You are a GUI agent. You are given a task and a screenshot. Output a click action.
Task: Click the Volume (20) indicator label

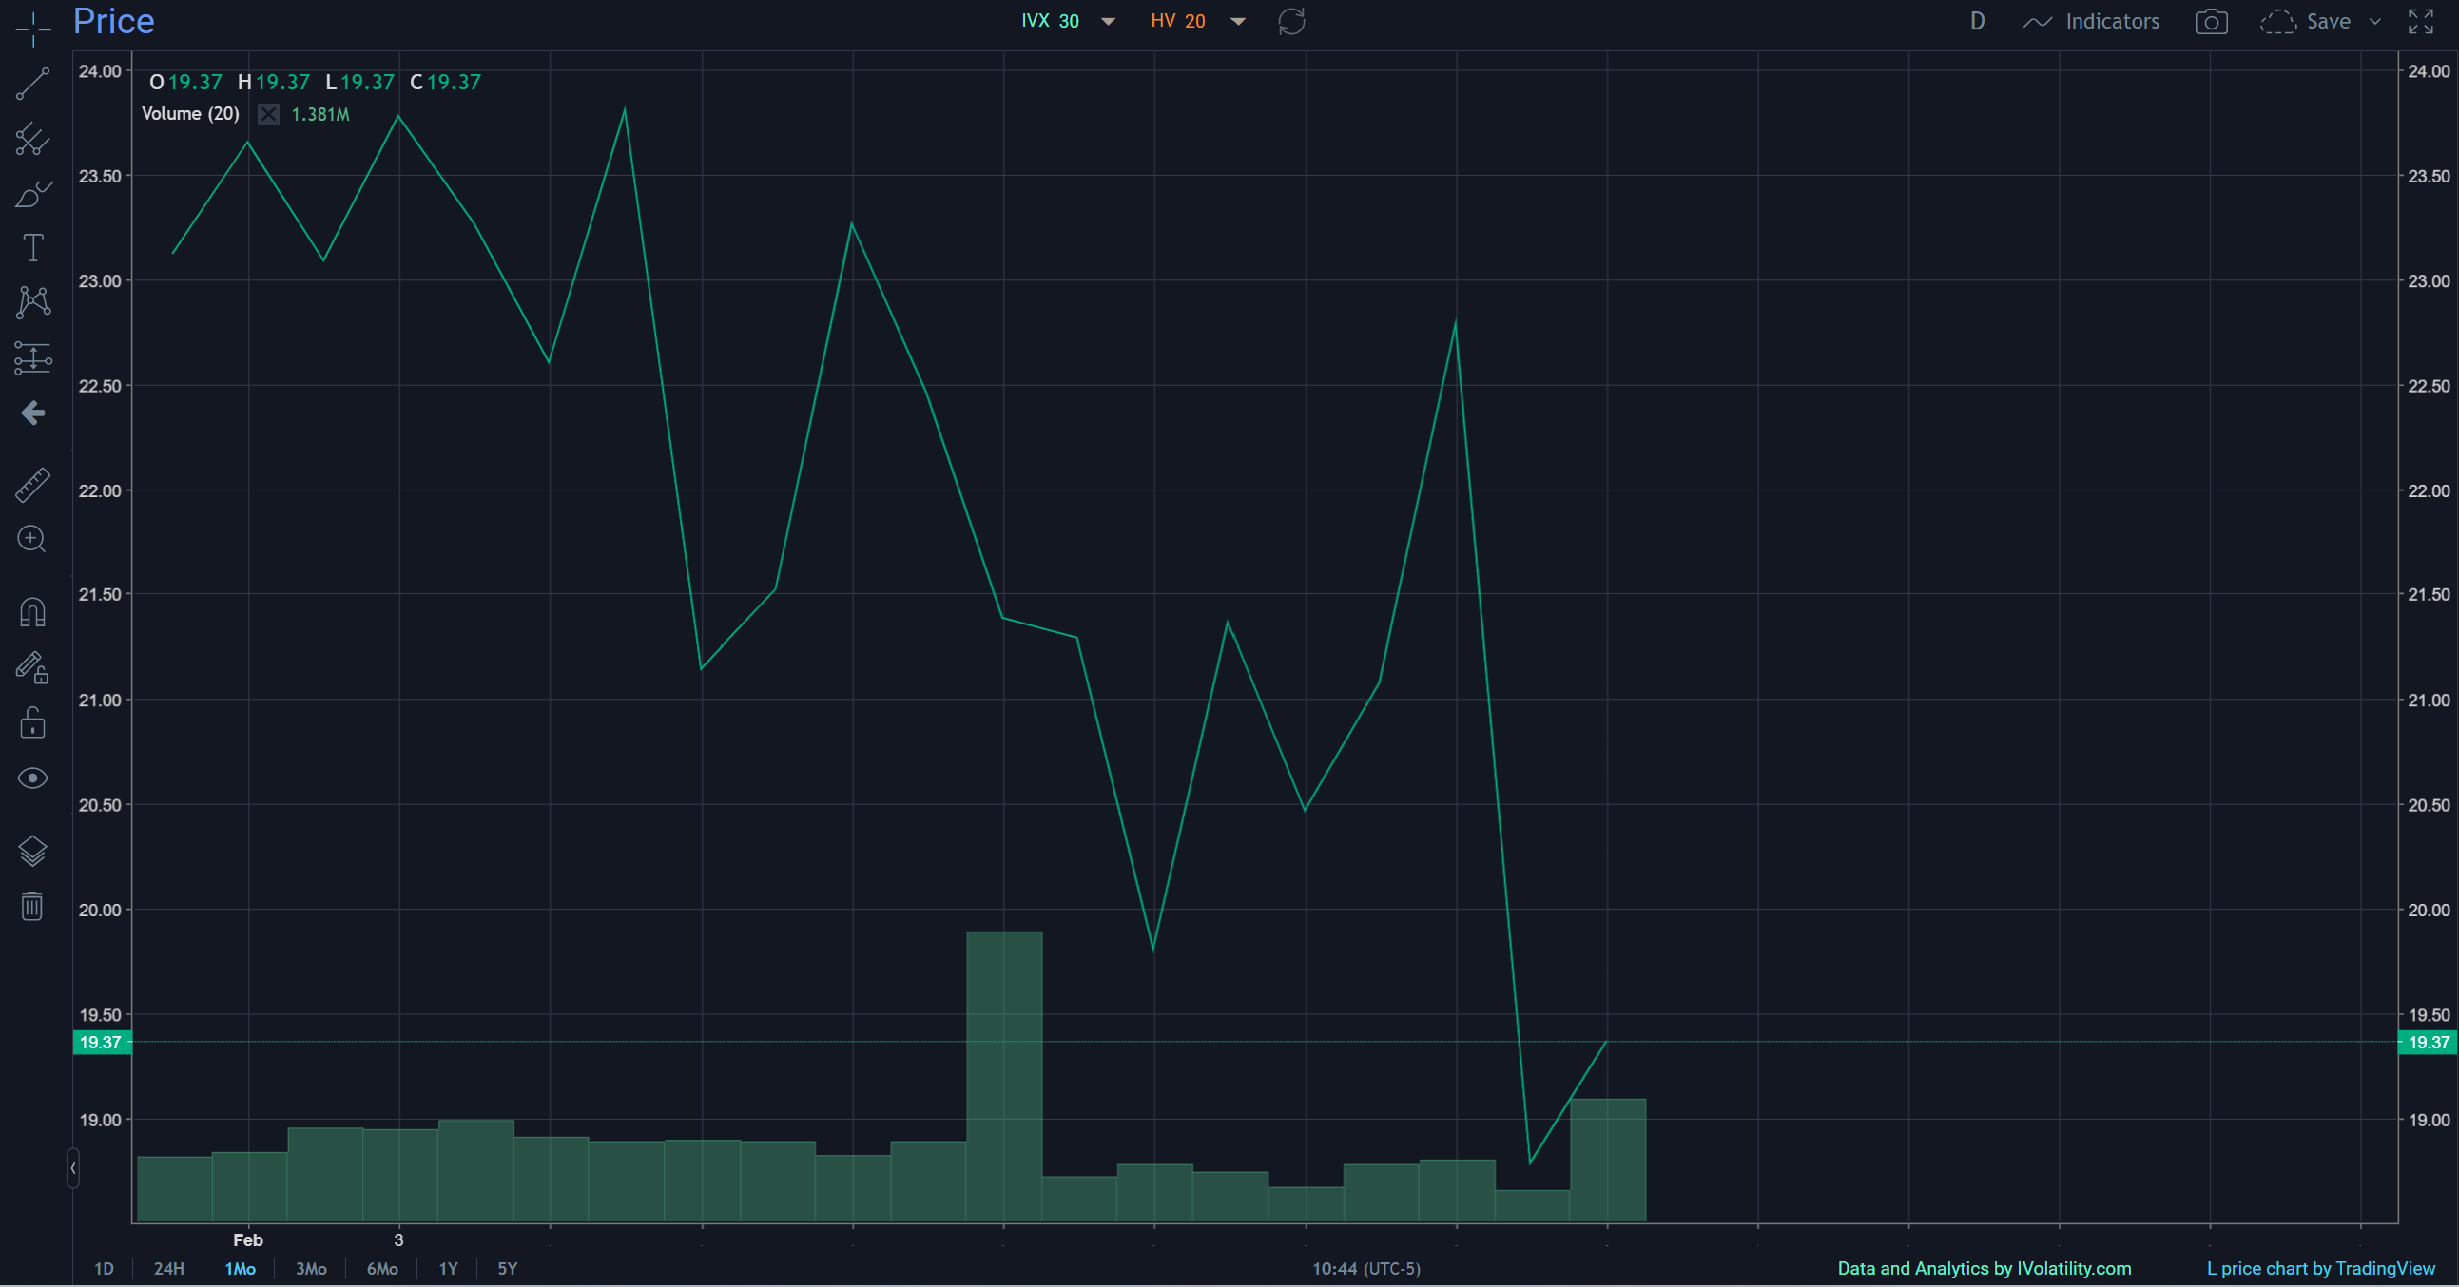point(190,113)
